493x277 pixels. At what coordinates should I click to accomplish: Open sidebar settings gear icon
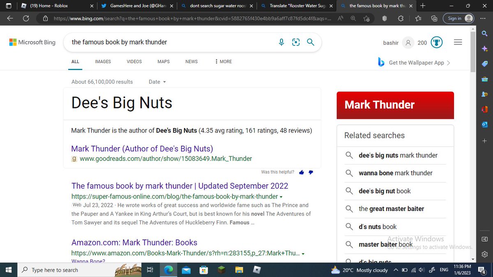coord(484,254)
